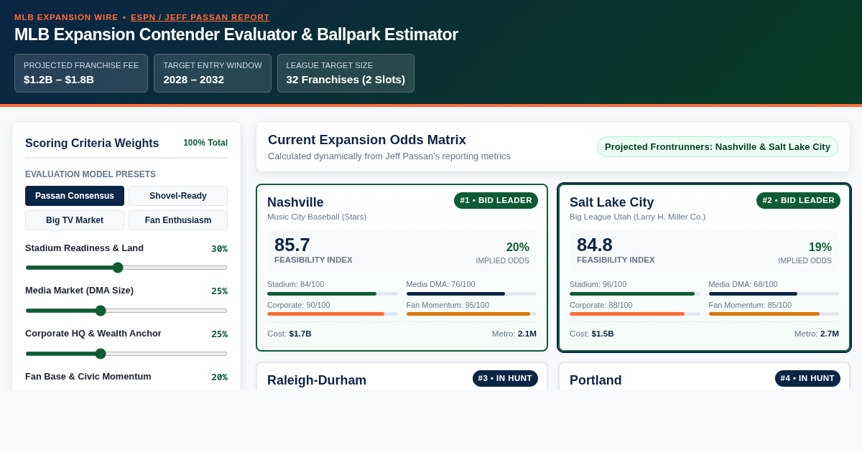Open the ESPN / Jeff Passan Report link
This screenshot has width=862, height=452.
coord(200,17)
